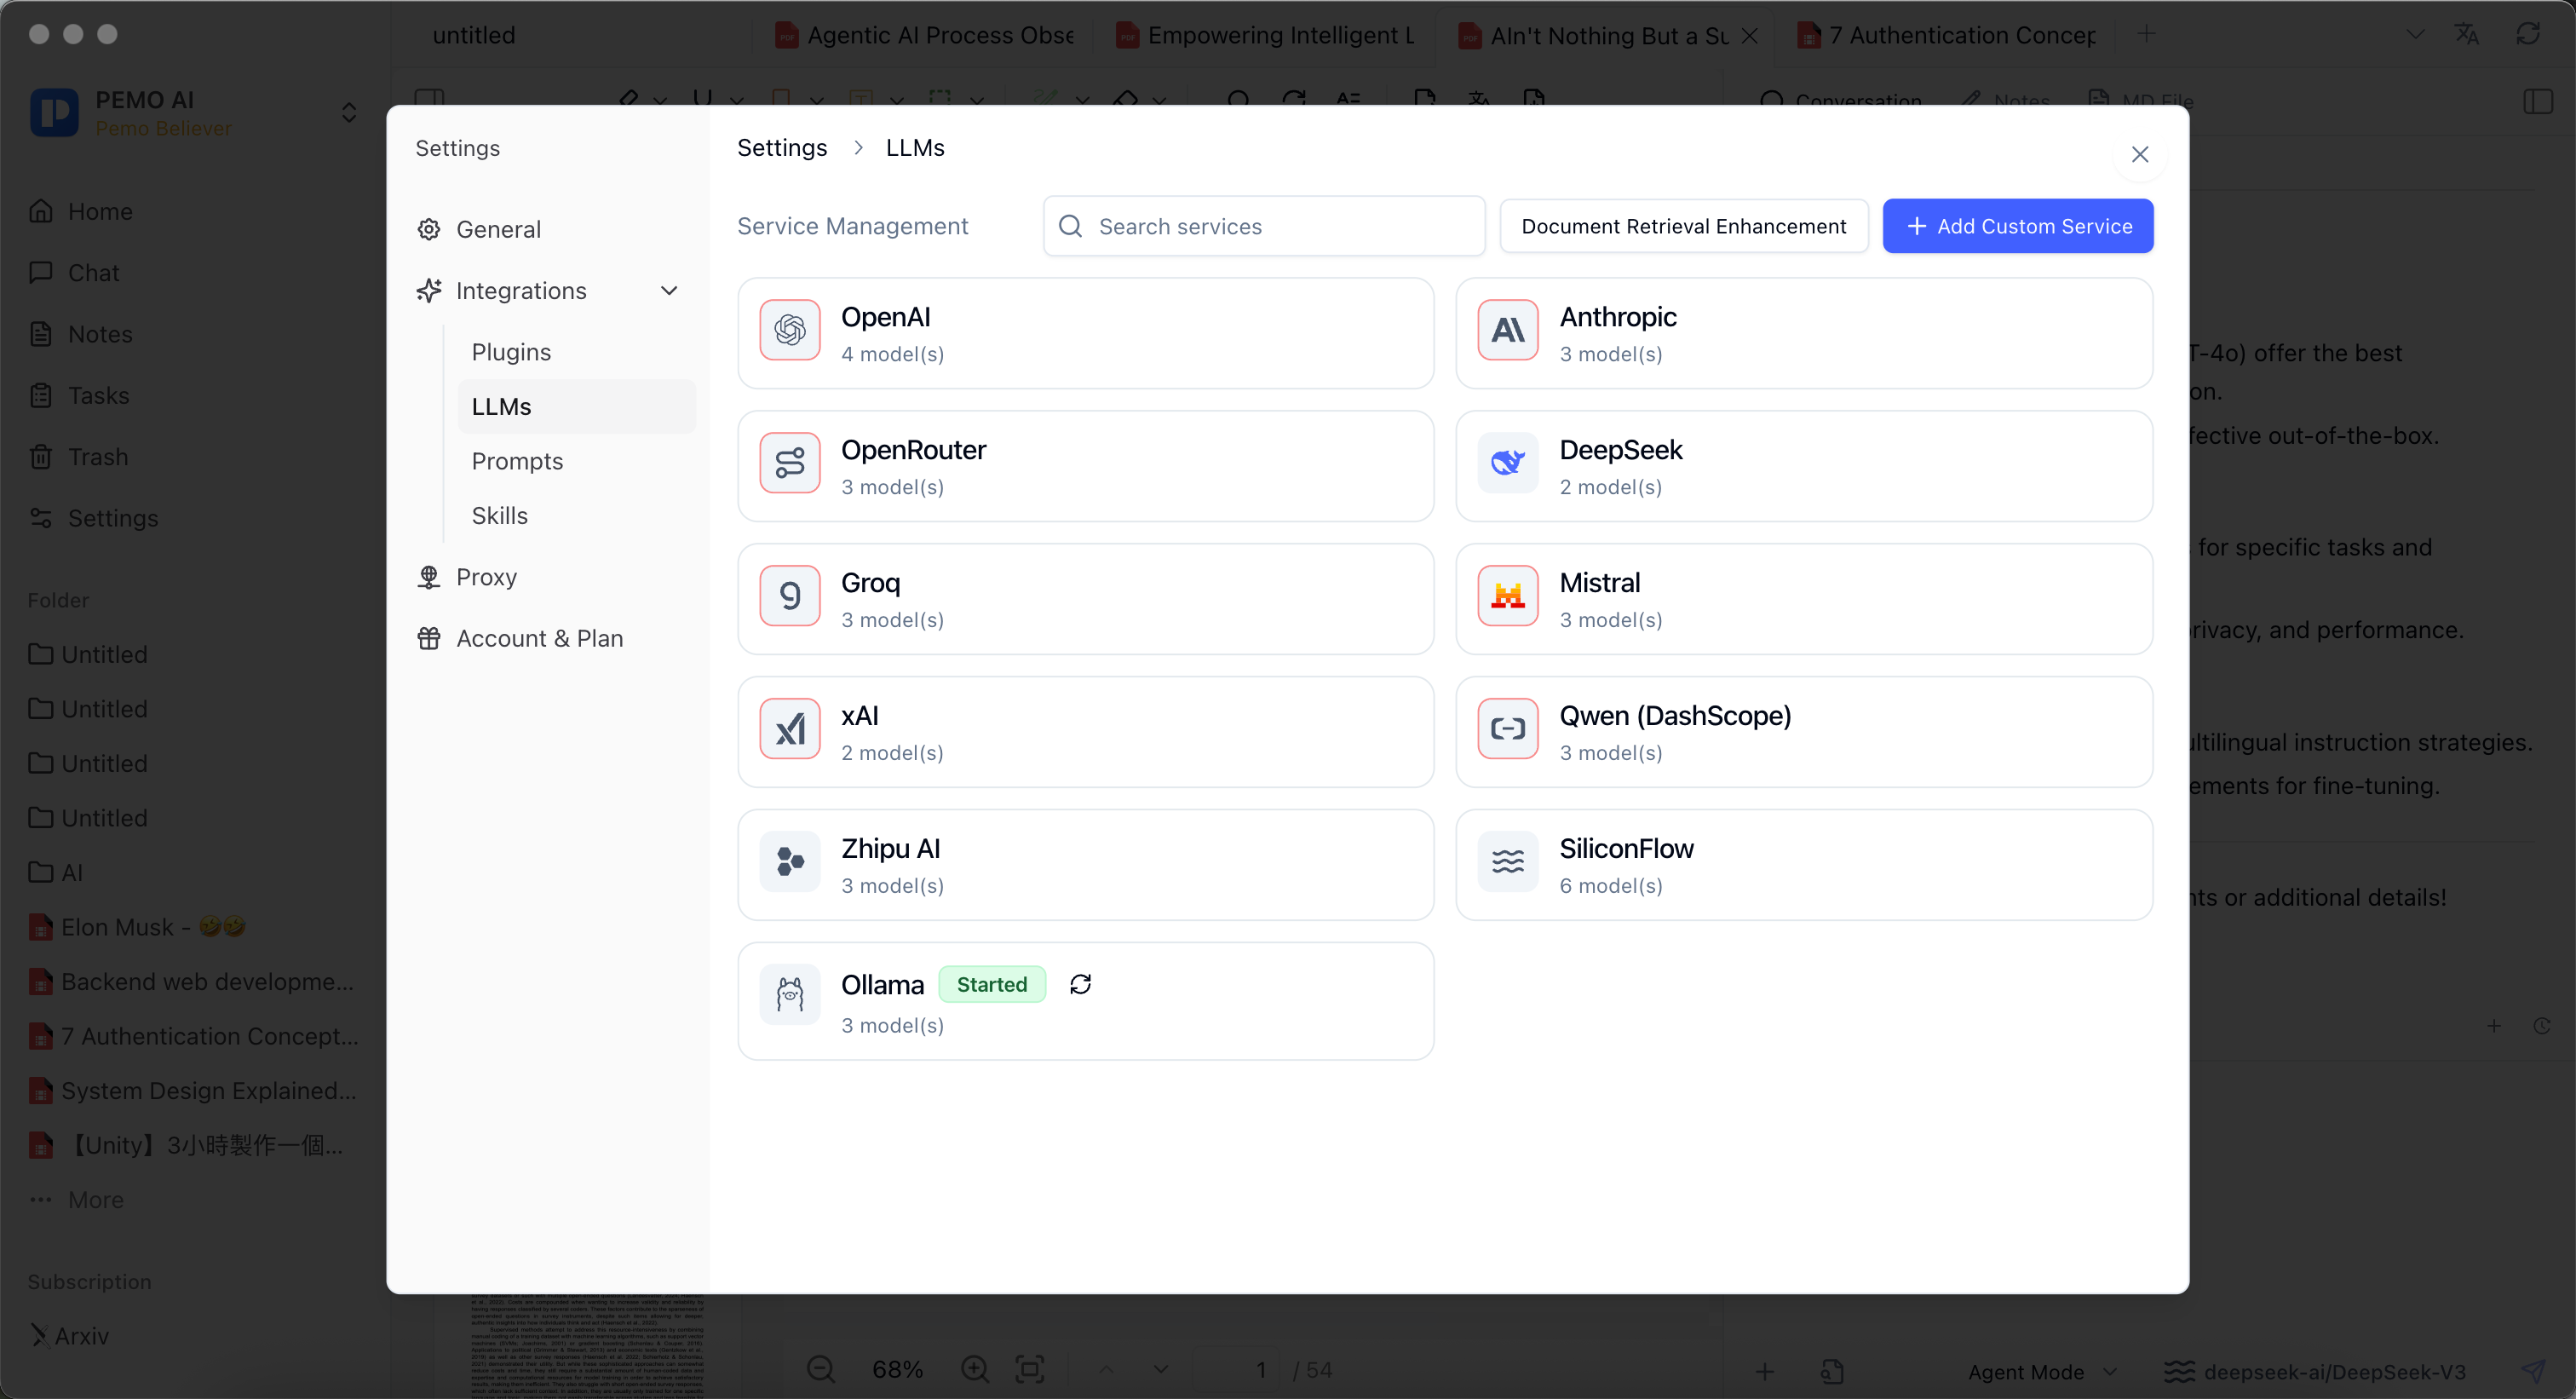
Task: Click the Anthropic logo icon
Action: [1508, 330]
